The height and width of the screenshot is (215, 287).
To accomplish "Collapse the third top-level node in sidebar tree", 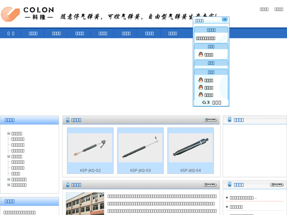I will [x=9, y=179].
